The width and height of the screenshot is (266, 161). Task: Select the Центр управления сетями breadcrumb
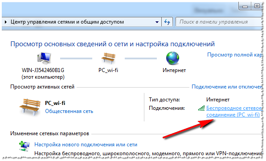point(67,22)
